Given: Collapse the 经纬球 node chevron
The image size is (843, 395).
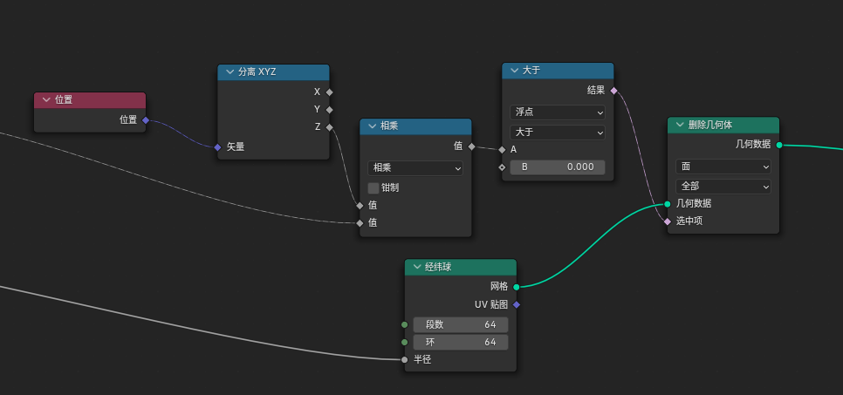Looking at the screenshot, I should tap(417, 267).
